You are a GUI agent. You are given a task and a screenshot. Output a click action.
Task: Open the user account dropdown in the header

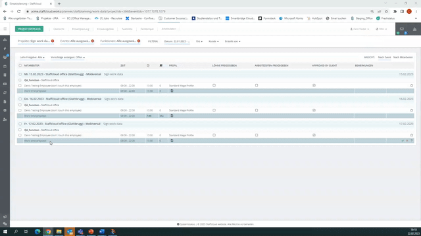[x=360, y=29]
